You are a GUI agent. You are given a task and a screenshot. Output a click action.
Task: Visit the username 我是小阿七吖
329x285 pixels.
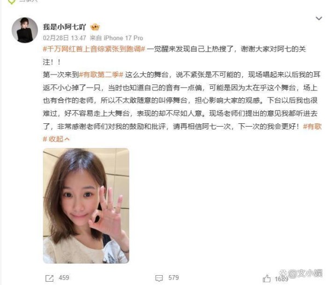(64, 27)
